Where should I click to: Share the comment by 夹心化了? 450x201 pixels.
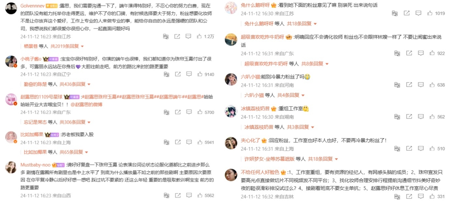coord(406,149)
